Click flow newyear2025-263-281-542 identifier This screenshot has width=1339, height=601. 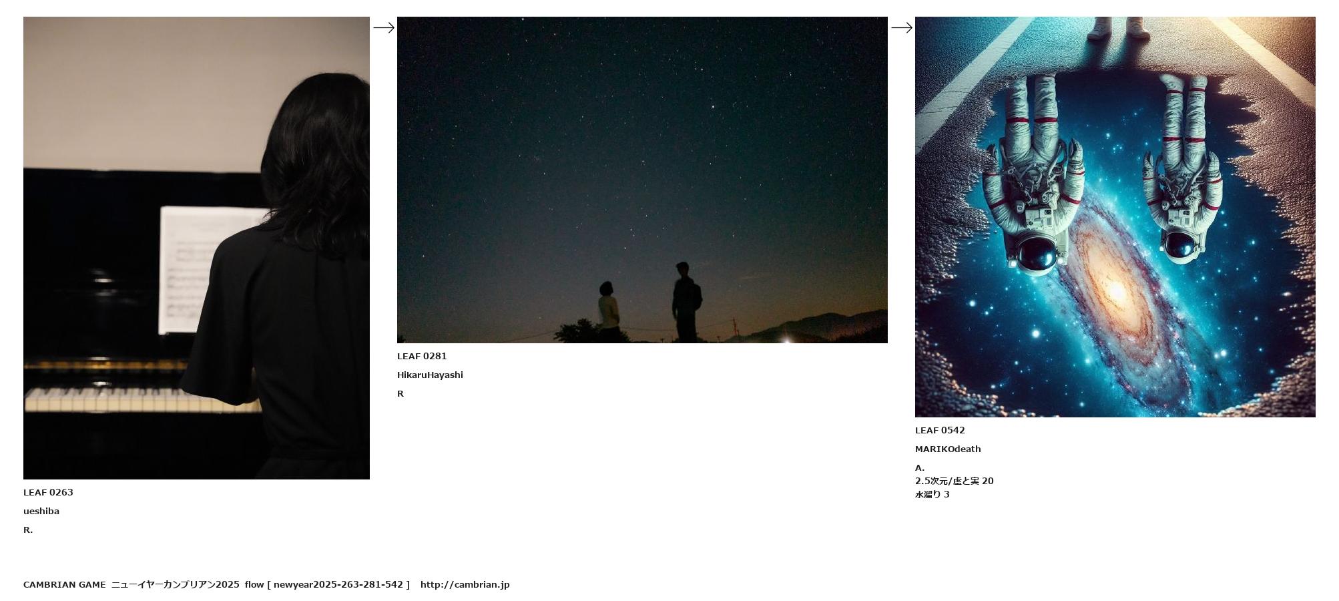coord(327,584)
